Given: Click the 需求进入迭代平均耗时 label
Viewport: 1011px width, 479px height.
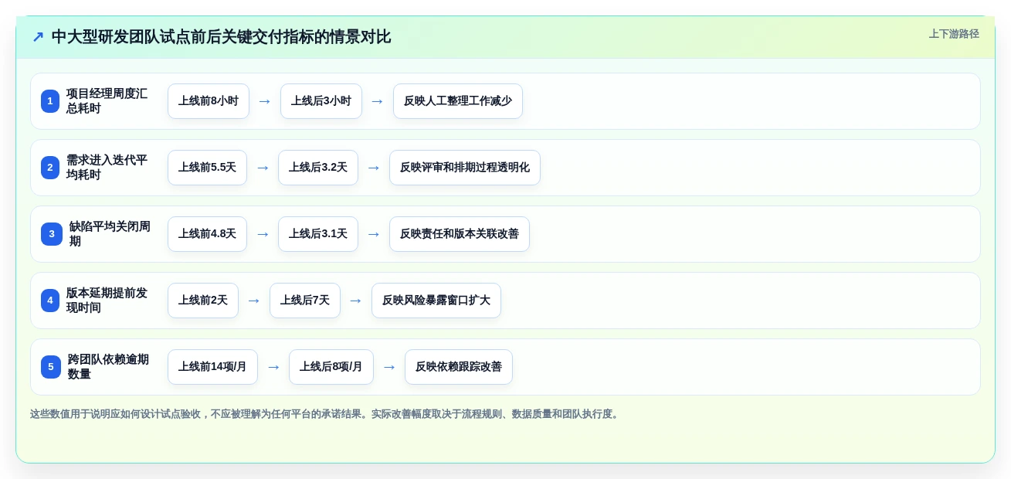Looking at the screenshot, I should point(107,168).
